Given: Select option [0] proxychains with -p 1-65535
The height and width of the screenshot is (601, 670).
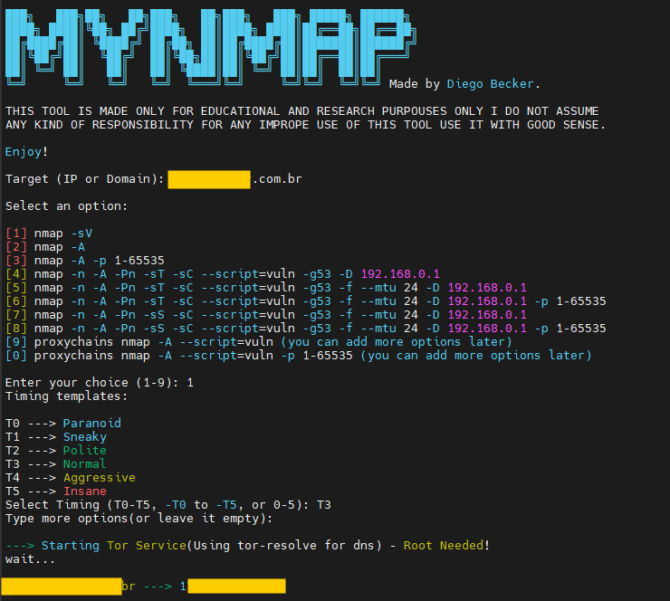Looking at the screenshot, I should coord(298,356).
